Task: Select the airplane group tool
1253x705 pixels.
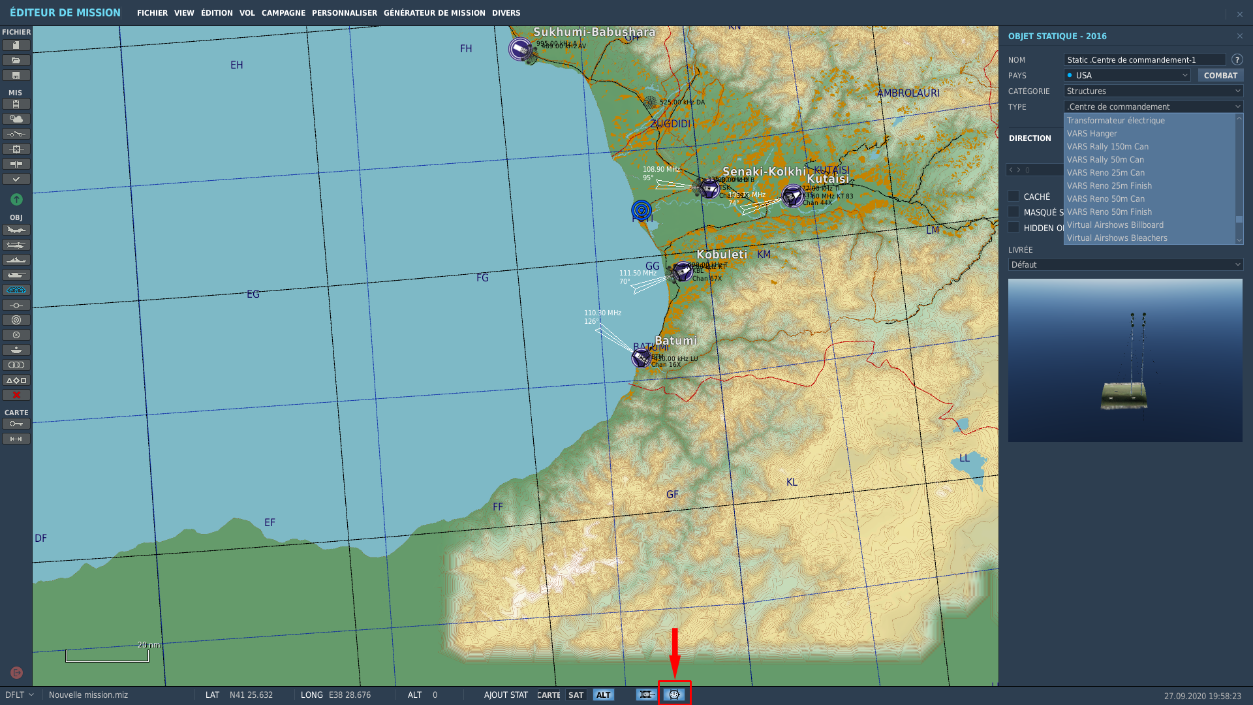Action: pyautogui.click(x=16, y=230)
